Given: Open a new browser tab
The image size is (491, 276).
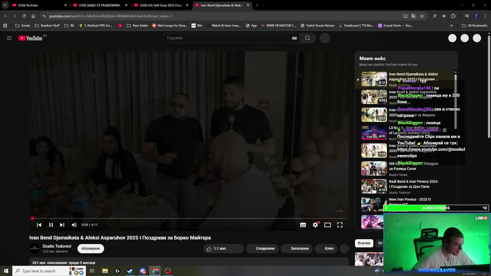Looking at the screenshot, I should click(x=257, y=5).
